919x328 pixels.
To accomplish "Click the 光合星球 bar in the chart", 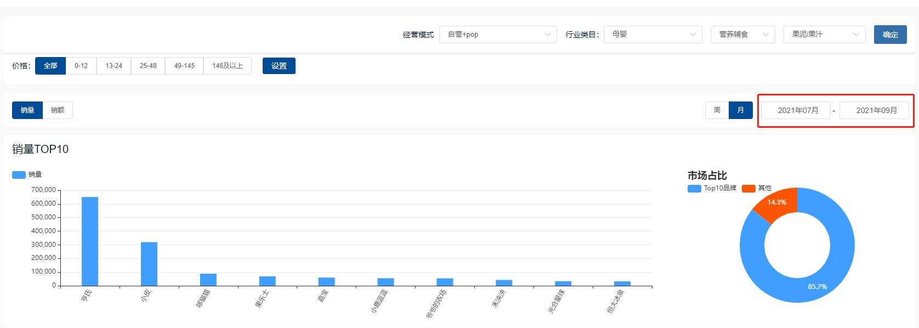I will pos(563,284).
